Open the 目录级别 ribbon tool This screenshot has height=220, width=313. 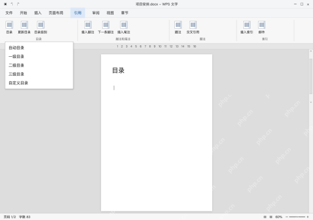point(41,27)
